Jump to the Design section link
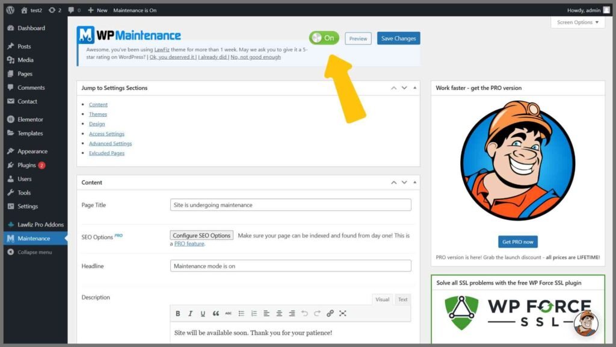 [97, 124]
